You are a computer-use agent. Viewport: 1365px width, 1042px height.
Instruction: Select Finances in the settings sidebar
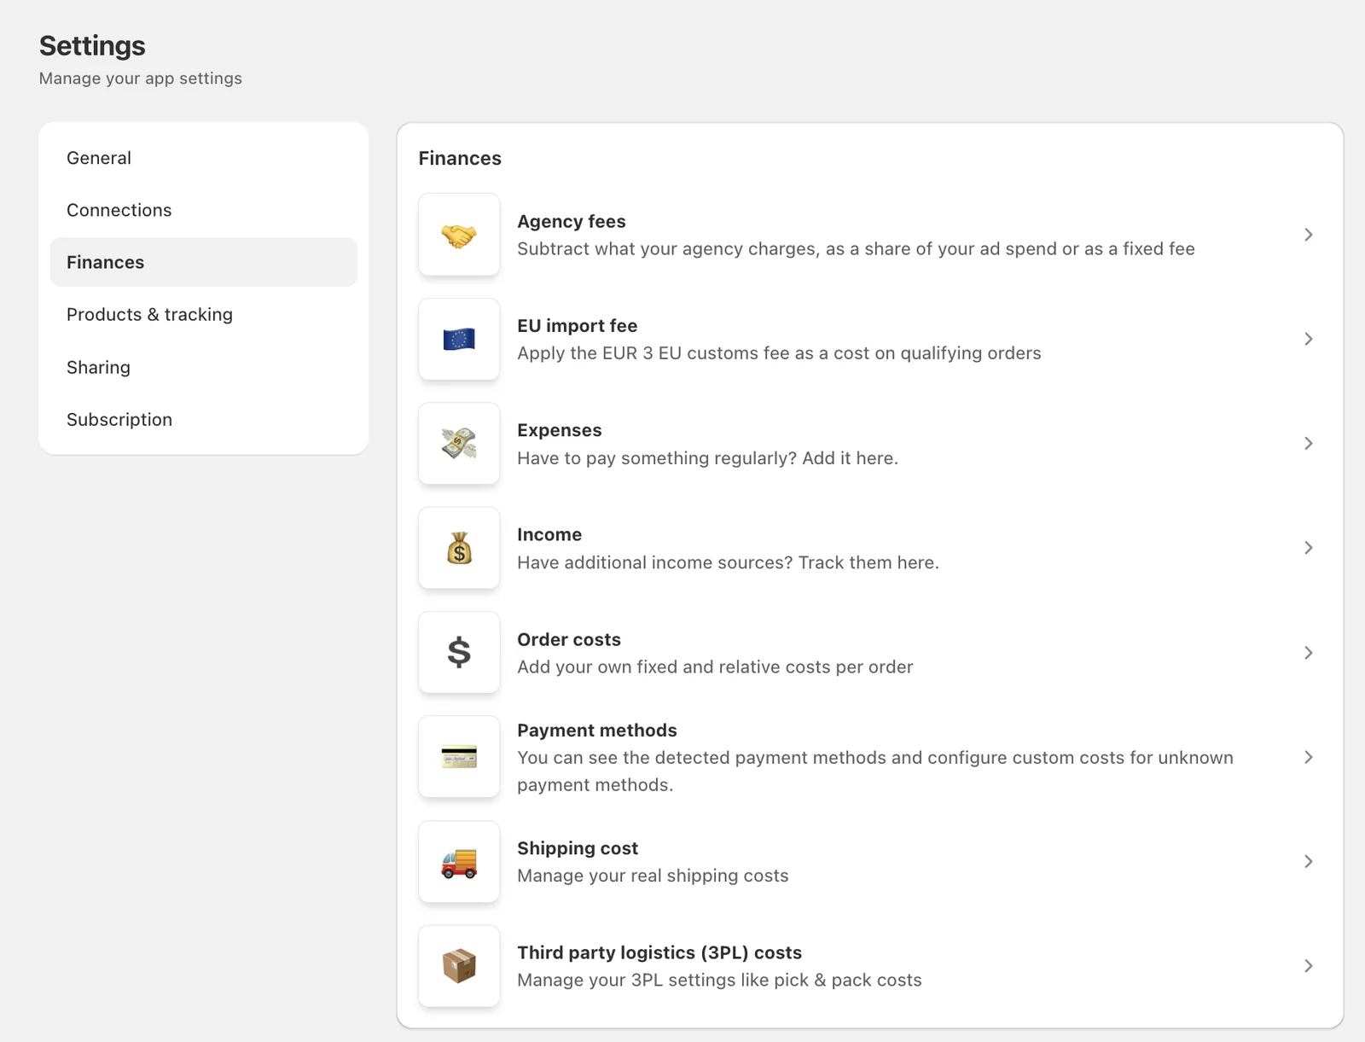pyautogui.click(x=203, y=262)
